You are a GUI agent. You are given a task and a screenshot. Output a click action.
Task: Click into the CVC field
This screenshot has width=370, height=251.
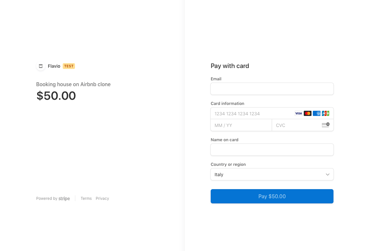click(296, 125)
